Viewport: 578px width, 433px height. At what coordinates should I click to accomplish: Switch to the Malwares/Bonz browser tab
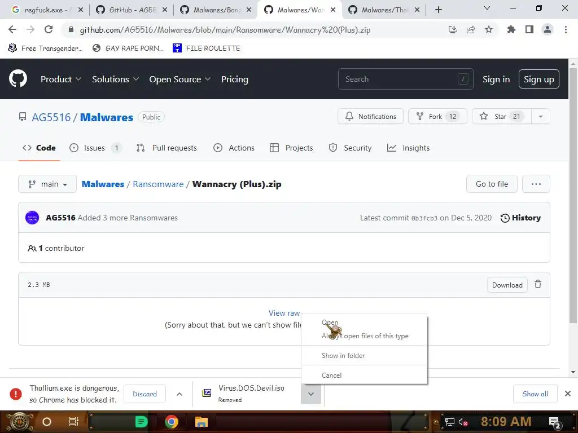click(215, 10)
